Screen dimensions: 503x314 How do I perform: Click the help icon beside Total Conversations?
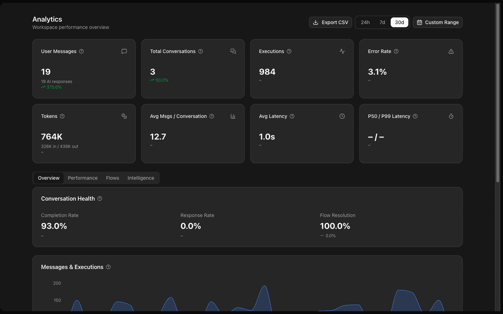[201, 51]
